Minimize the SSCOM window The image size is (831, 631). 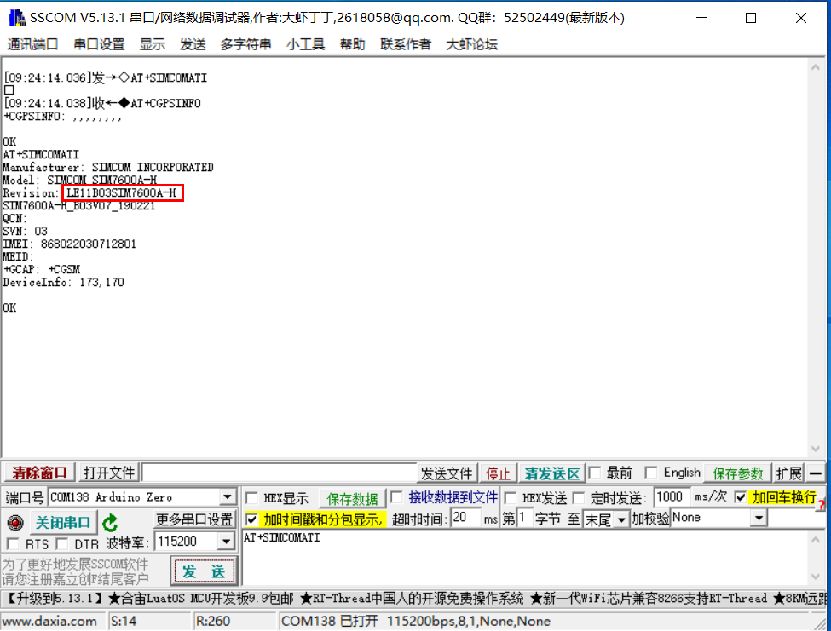click(701, 18)
